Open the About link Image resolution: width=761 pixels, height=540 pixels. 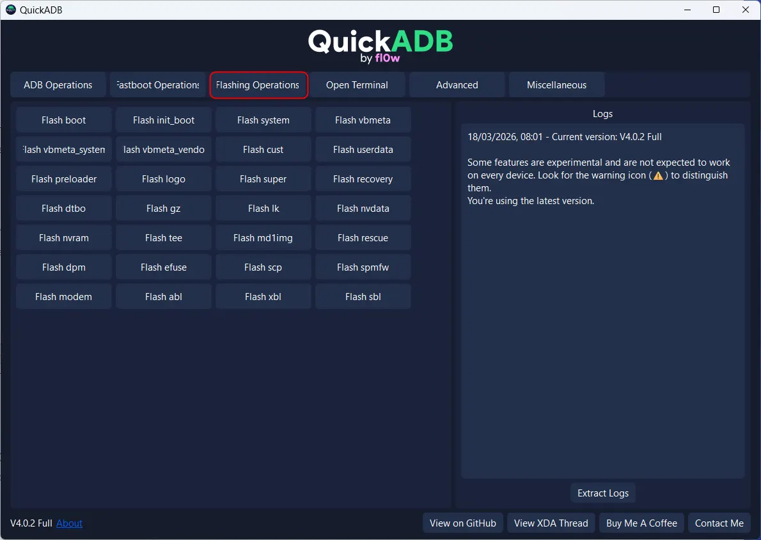[69, 523]
